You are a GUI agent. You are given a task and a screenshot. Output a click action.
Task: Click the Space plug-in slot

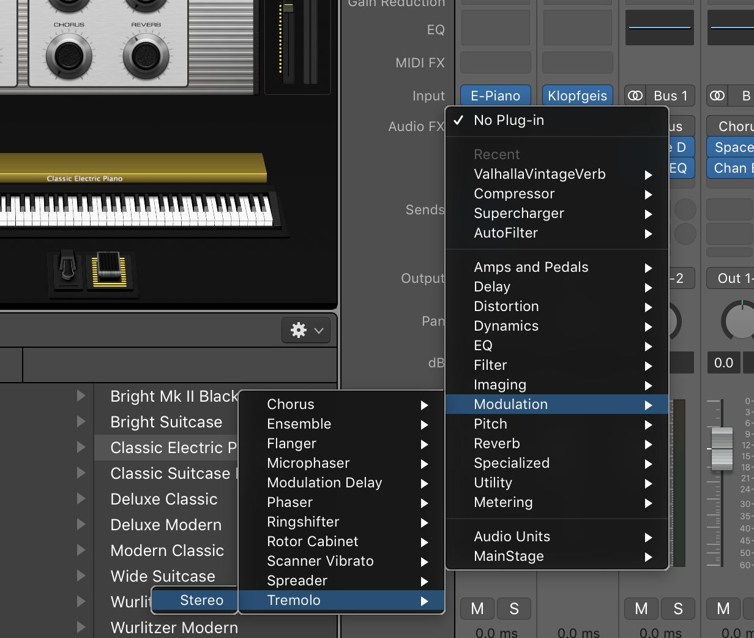pos(730,148)
